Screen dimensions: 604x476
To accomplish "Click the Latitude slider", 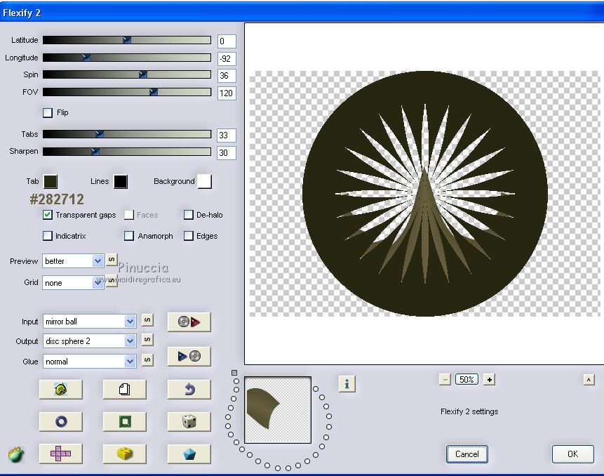I will [x=127, y=40].
